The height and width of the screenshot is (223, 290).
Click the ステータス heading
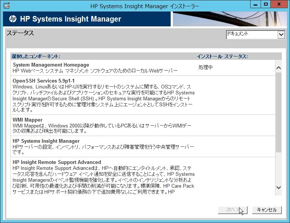[20, 33]
